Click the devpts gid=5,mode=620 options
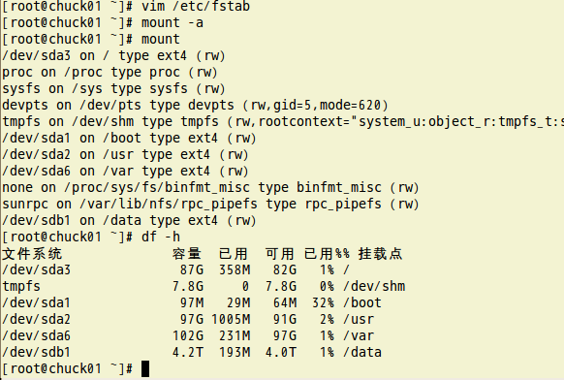The image size is (564, 380). click(316, 105)
